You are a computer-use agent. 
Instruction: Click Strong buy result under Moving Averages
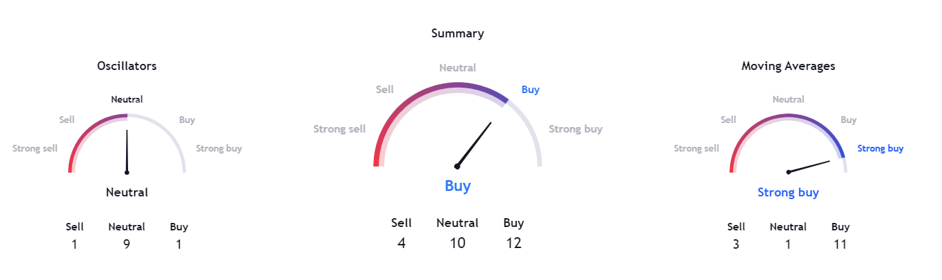pos(788,192)
